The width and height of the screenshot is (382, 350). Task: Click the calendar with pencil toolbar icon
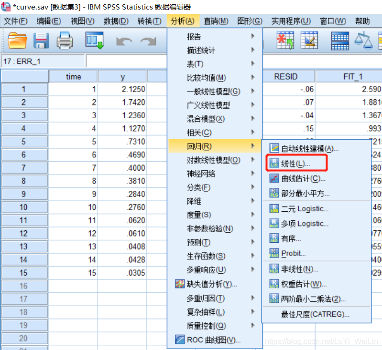(309, 41)
